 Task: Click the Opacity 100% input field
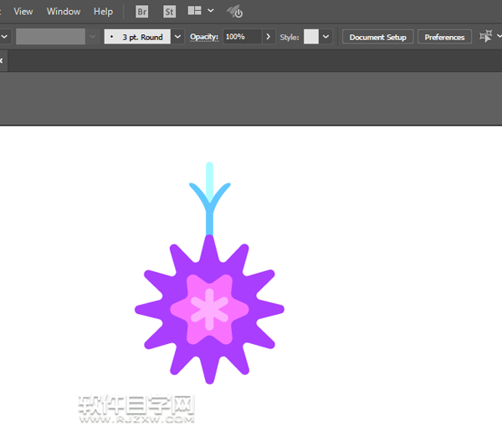pos(242,37)
